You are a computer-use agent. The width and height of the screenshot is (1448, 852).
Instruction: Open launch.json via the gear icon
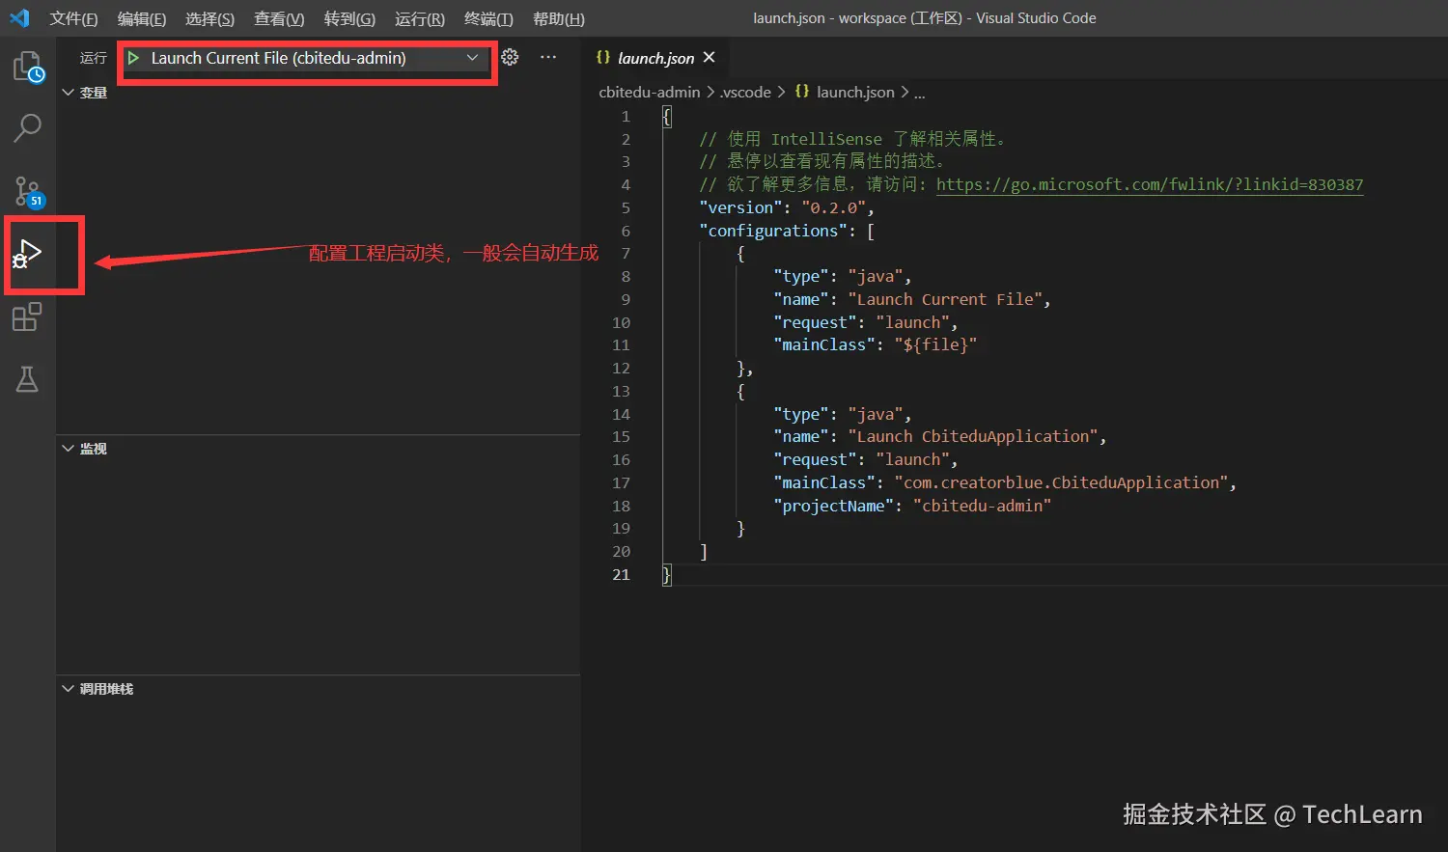tap(510, 57)
